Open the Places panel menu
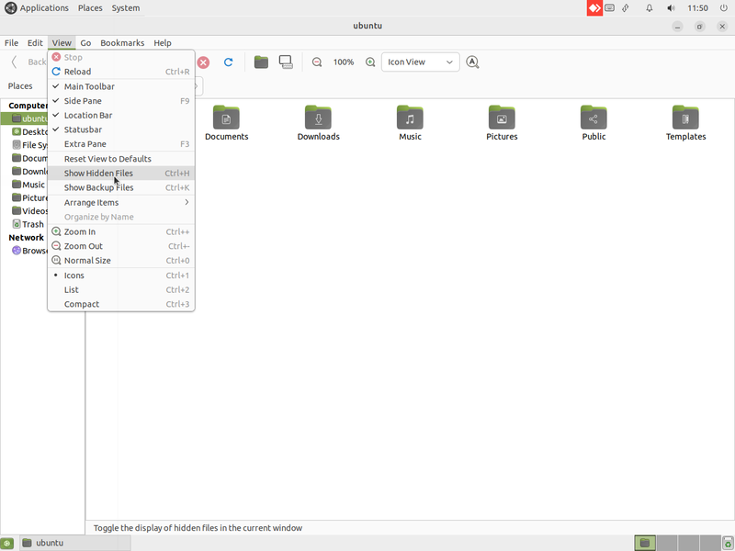Screen dimensions: 735x551 click(90, 8)
